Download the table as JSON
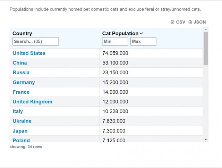 tap(197, 22)
